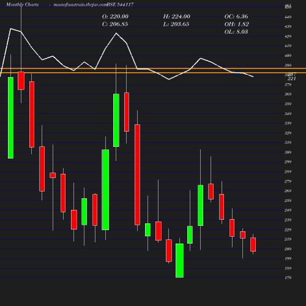Click the 'OH: 1.82' reading
The width and height of the screenshot is (306, 306).
click(237, 24)
